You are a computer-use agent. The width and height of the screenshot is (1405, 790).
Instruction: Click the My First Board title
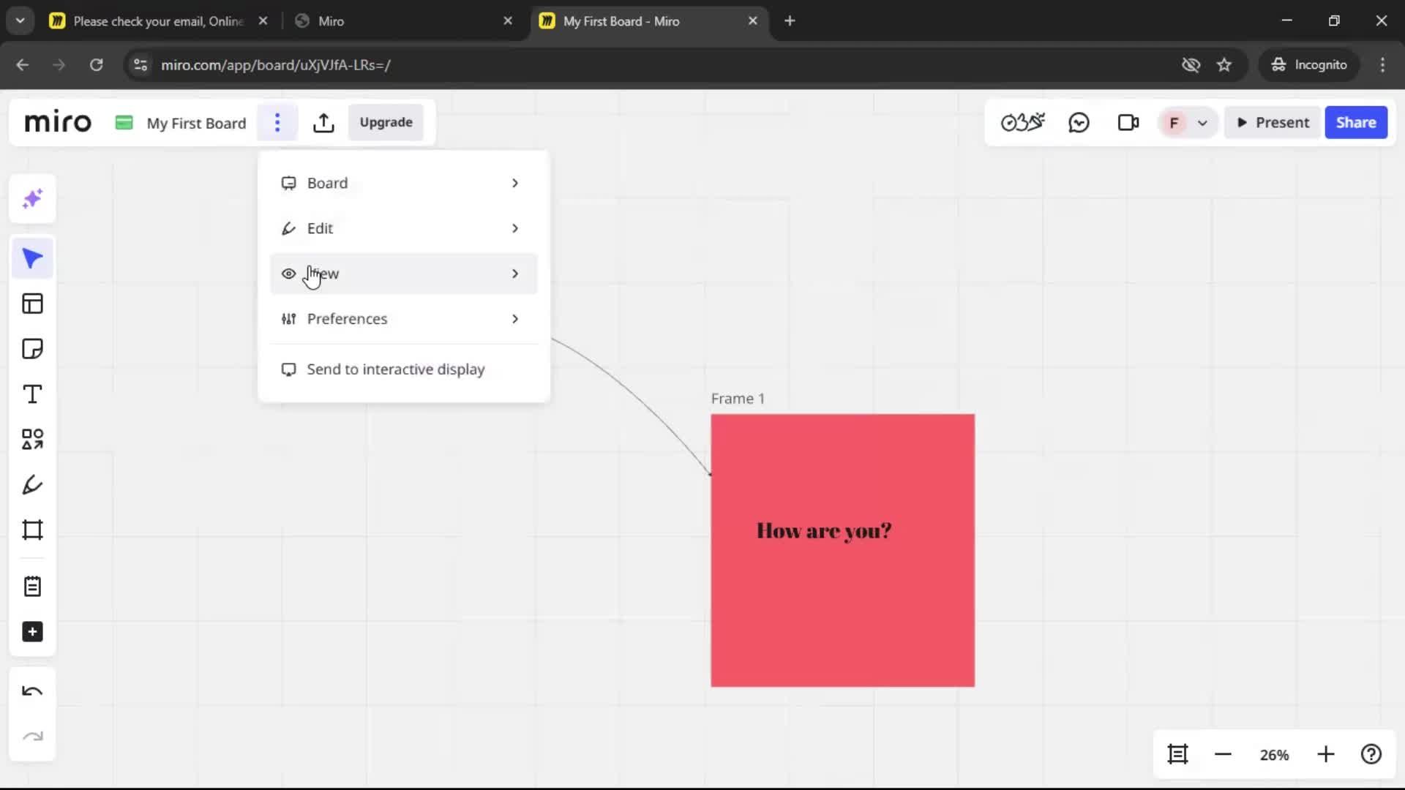click(x=196, y=123)
